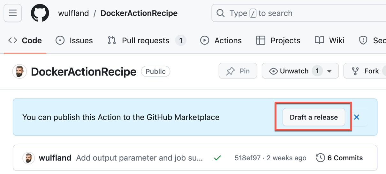The width and height of the screenshot is (386, 174).
Task: Open the hamburger navigation menu
Action: [x=13, y=13]
